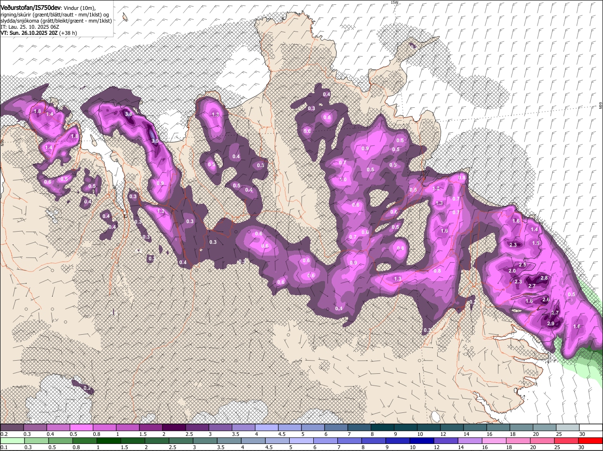Click top legend swatch between 8 and 9

[x=383, y=427]
